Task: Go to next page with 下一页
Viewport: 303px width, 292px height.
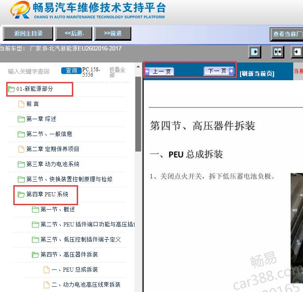Action: [x=219, y=71]
